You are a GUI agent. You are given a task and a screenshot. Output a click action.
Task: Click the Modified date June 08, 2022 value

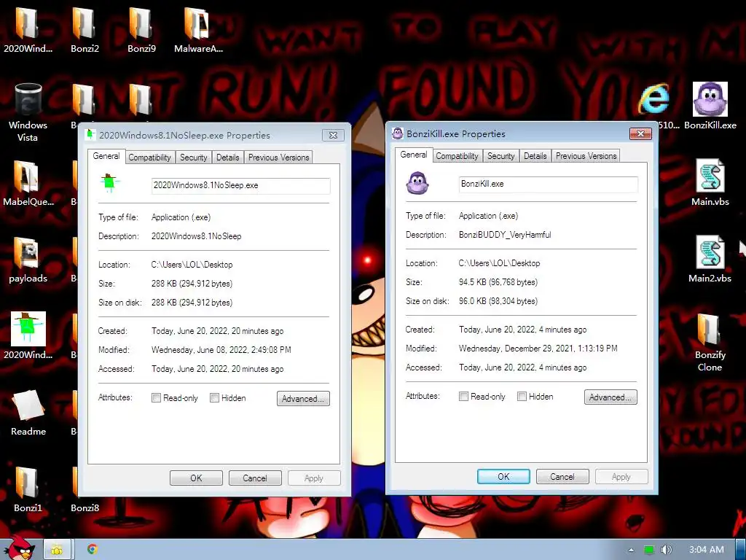(x=221, y=350)
